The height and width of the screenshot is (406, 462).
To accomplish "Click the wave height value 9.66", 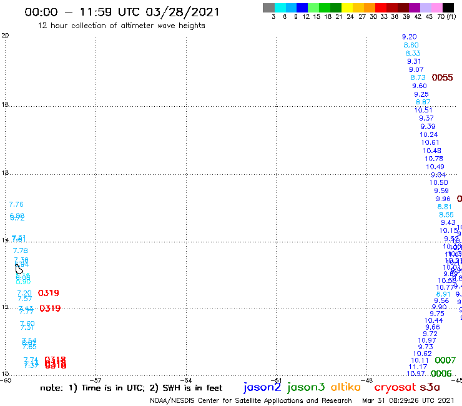I will (x=432, y=327).
